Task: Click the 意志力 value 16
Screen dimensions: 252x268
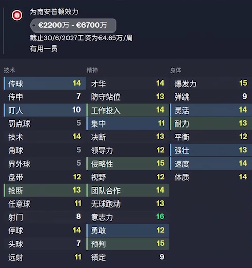Action: 160,217
